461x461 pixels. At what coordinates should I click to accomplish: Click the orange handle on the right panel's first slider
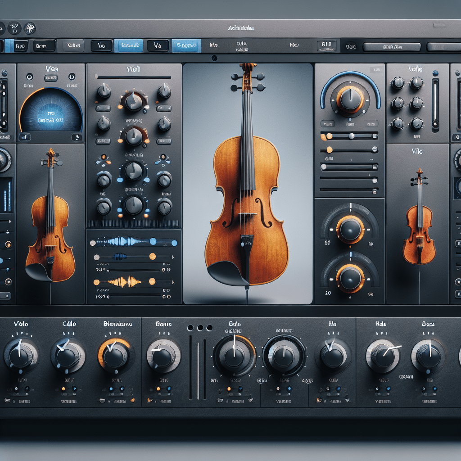pyautogui.click(x=329, y=136)
